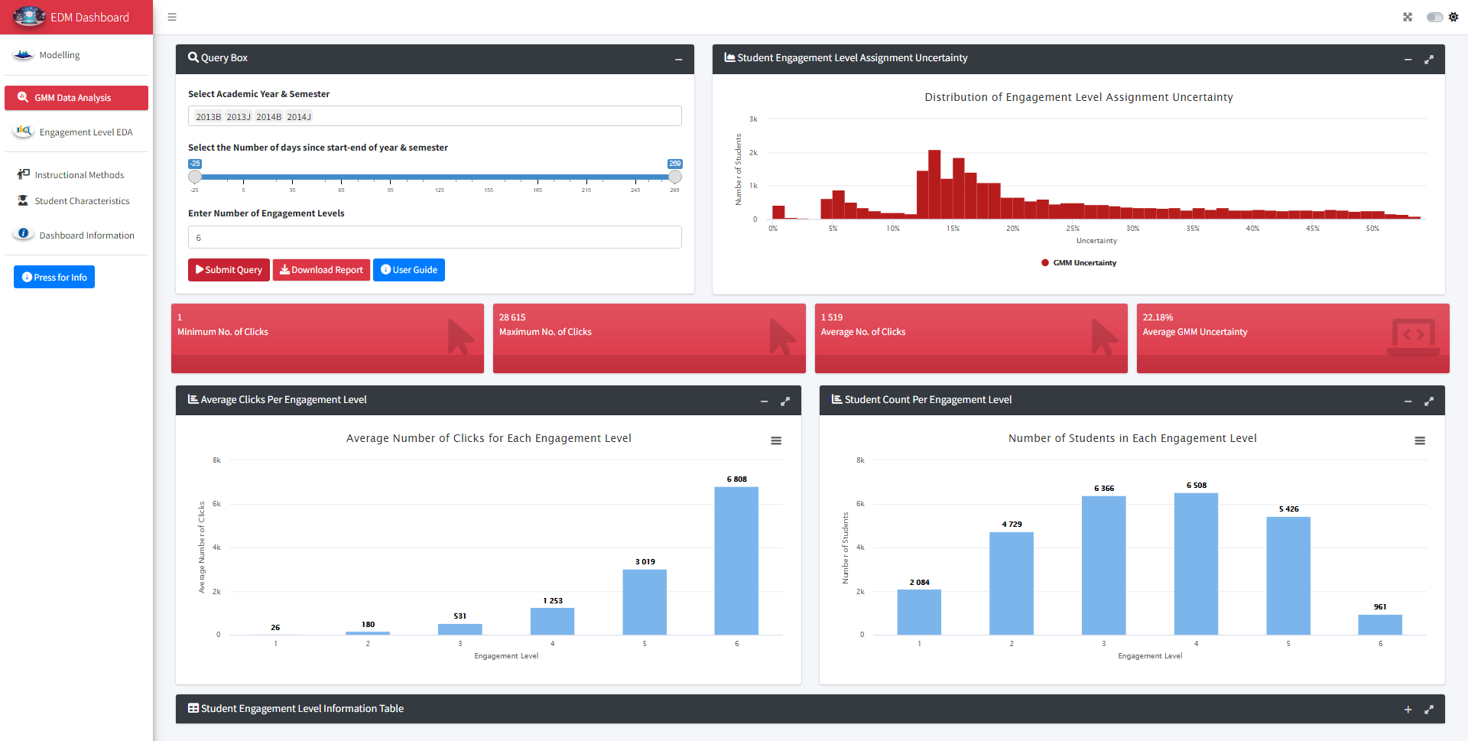Viewport: 1468px width, 741px height.
Task: Click the Submit Query button
Action: (x=229, y=270)
